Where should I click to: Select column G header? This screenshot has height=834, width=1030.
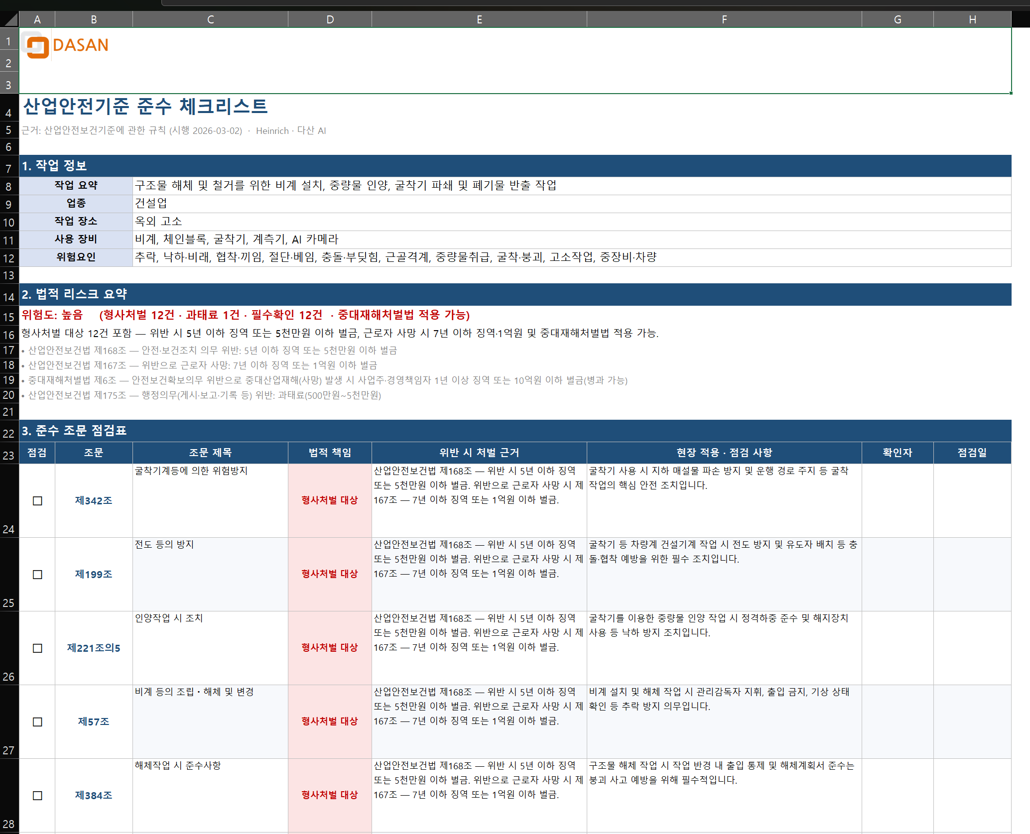pyautogui.click(x=898, y=19)
